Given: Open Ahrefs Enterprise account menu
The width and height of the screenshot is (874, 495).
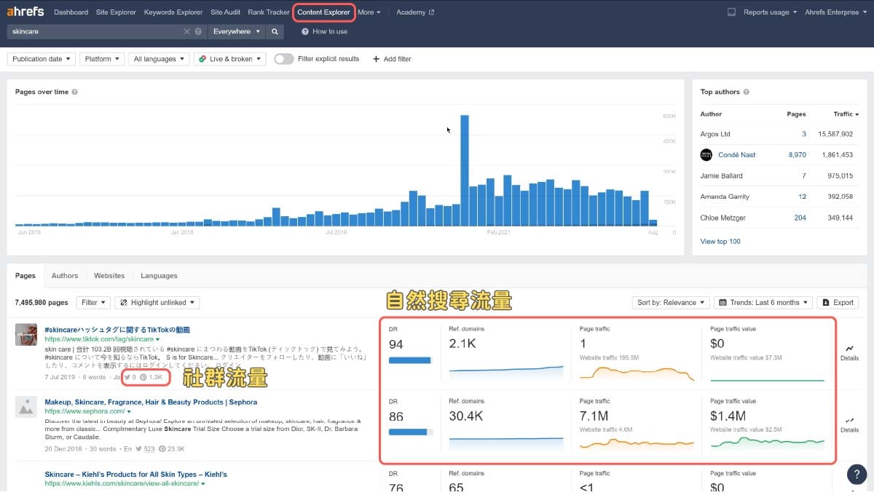Looking at the screenshot, I should tap(835, 12).
